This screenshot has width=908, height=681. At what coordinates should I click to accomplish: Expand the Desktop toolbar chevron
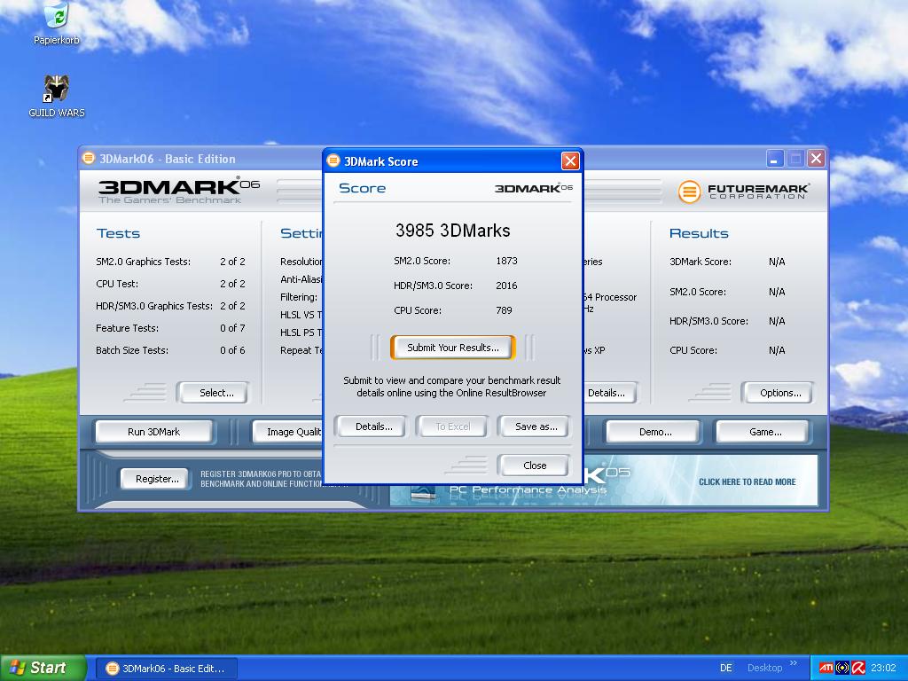[794, 663]
